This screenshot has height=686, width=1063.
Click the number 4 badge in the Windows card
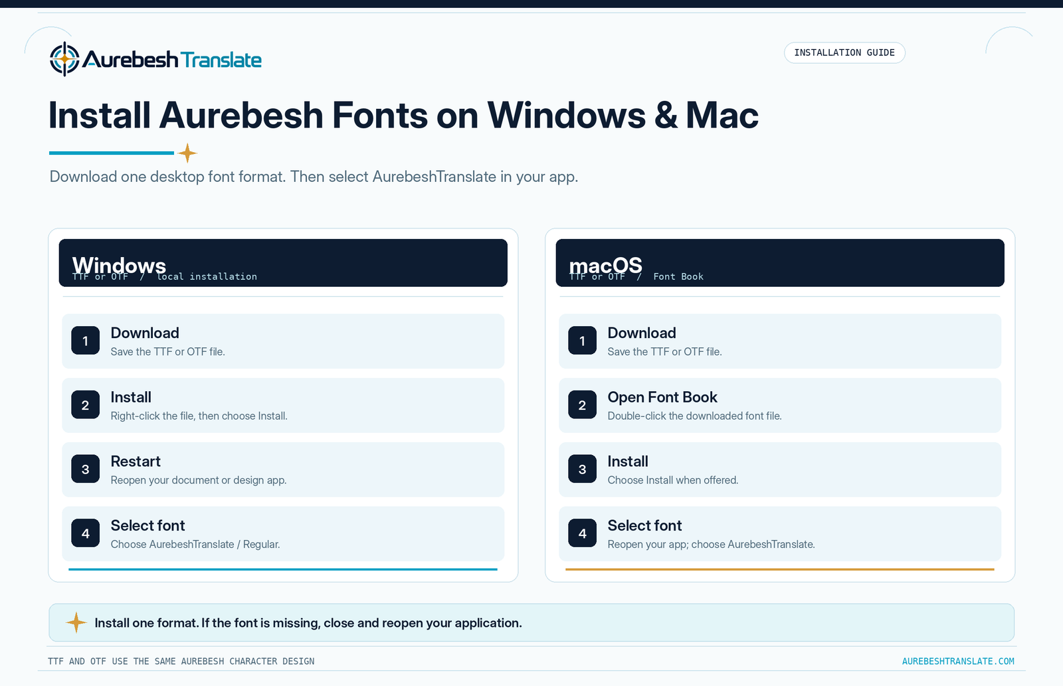[85, 533]
